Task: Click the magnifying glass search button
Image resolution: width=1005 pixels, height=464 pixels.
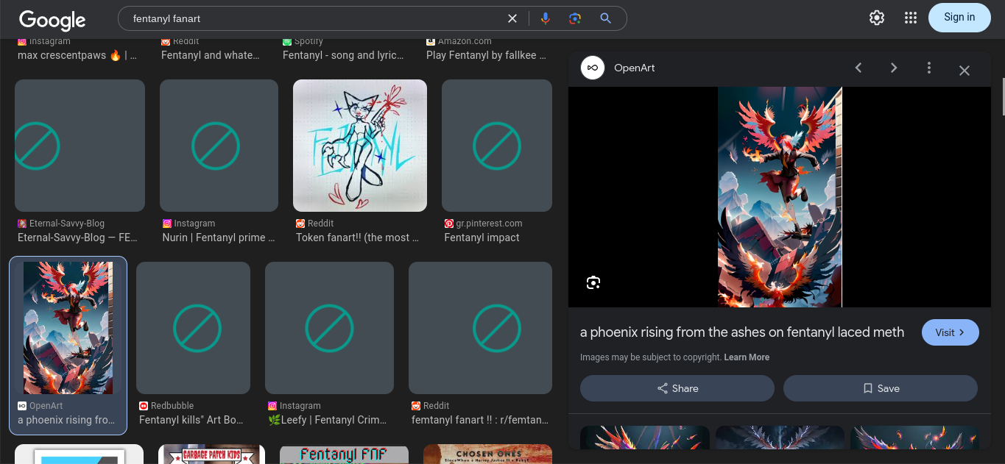Action: [x=605, y=18]
